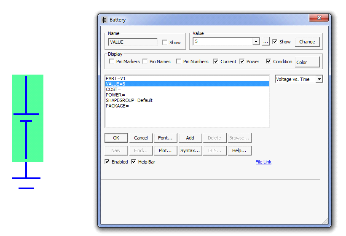Enable Pin Numbers display
Viewport: 346px width, 236px height.
click(x=179, y=61)
